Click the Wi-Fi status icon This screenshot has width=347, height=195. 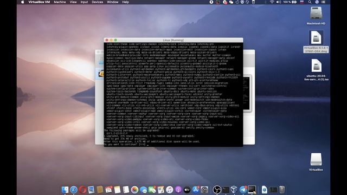272,2
